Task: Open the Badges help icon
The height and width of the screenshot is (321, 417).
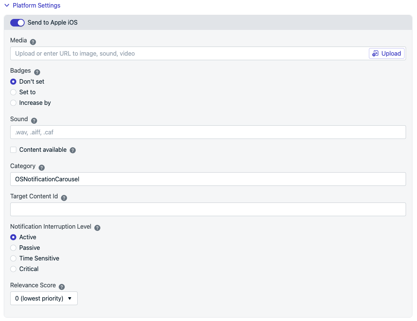Action: pyautogui.click(x=37, y=72)
